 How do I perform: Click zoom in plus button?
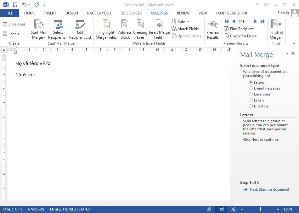[x=278, y=209]
